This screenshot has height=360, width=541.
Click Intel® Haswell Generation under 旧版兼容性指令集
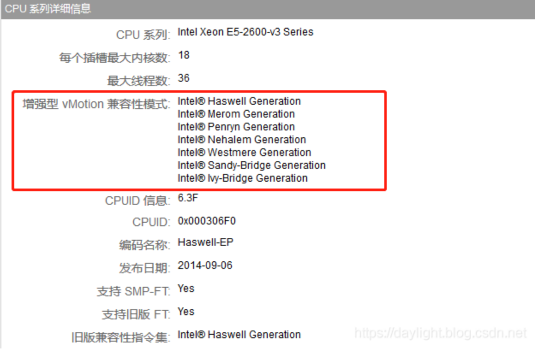click(x=239, y=335)
